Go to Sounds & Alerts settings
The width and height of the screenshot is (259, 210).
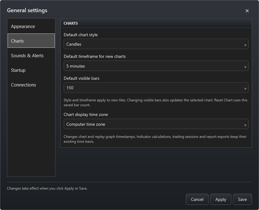pyautogui.click(x=31, y=56)
